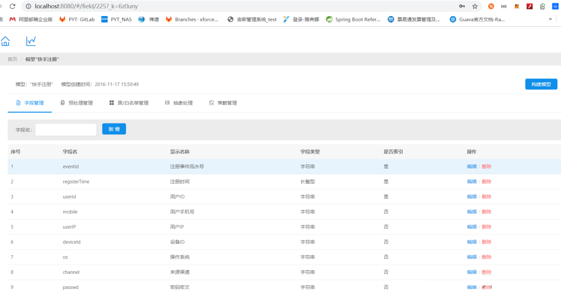The height and width of the screenshot is (304, 561).
Task: Click the 构建模型 button
Action: click(541, 84)
